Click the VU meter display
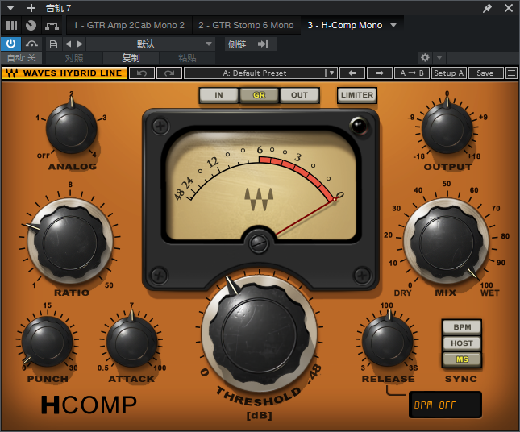Screen dimensions: 520x432 [x=260, y=184]
